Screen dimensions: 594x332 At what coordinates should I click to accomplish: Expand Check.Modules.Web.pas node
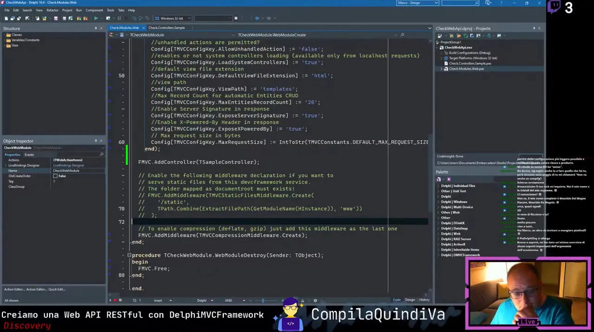pyautogui.click(x=442, y=69)
